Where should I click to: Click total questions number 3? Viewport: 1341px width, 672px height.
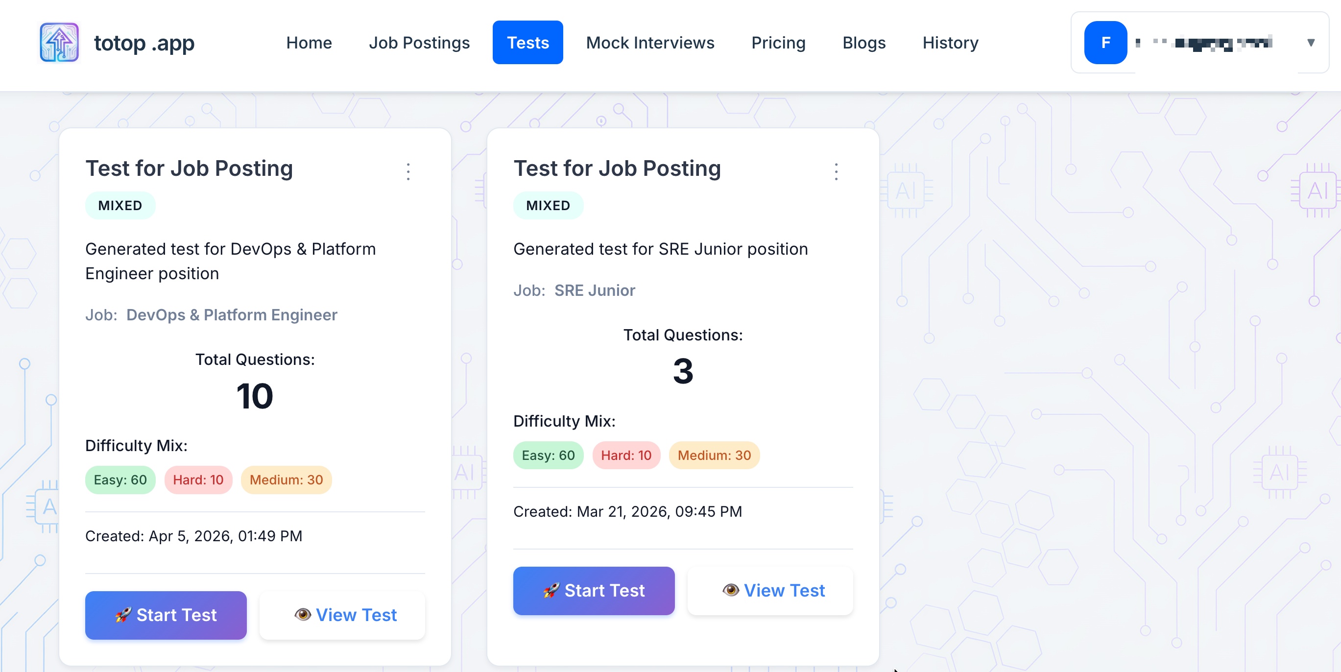coord(682,371)
